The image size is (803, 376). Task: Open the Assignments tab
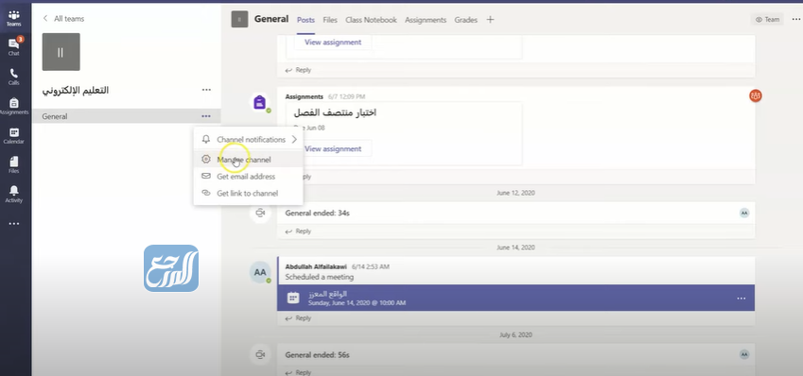[x=426, y=20]
